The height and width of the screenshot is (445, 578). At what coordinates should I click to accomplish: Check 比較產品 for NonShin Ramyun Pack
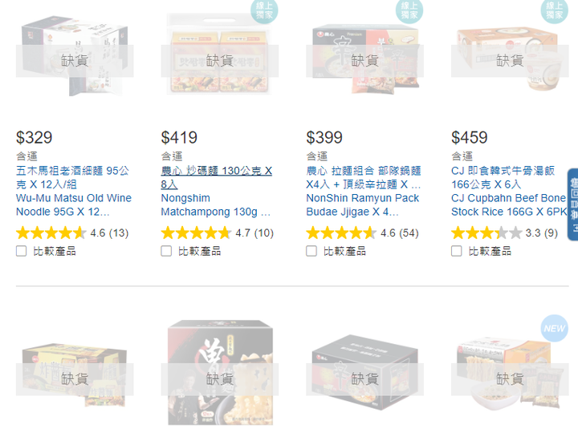311,252
